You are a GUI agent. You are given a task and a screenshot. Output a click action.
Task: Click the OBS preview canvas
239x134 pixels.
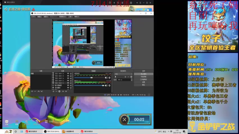tap(92, 43)
